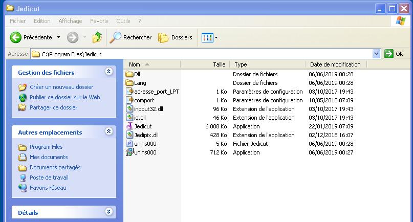The width and height of the screenshot is (413, 222).
Task: Click the Jedicut application icon
Action: pos(129,126)
